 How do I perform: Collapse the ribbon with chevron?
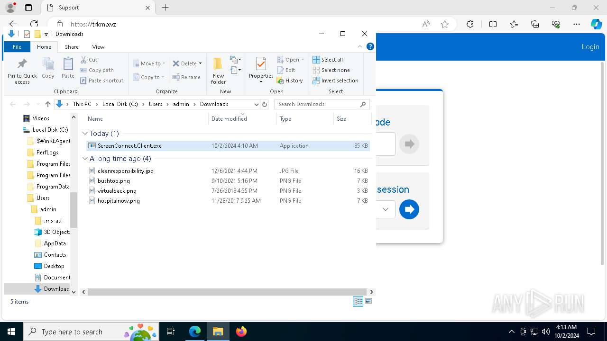(360, 46)
